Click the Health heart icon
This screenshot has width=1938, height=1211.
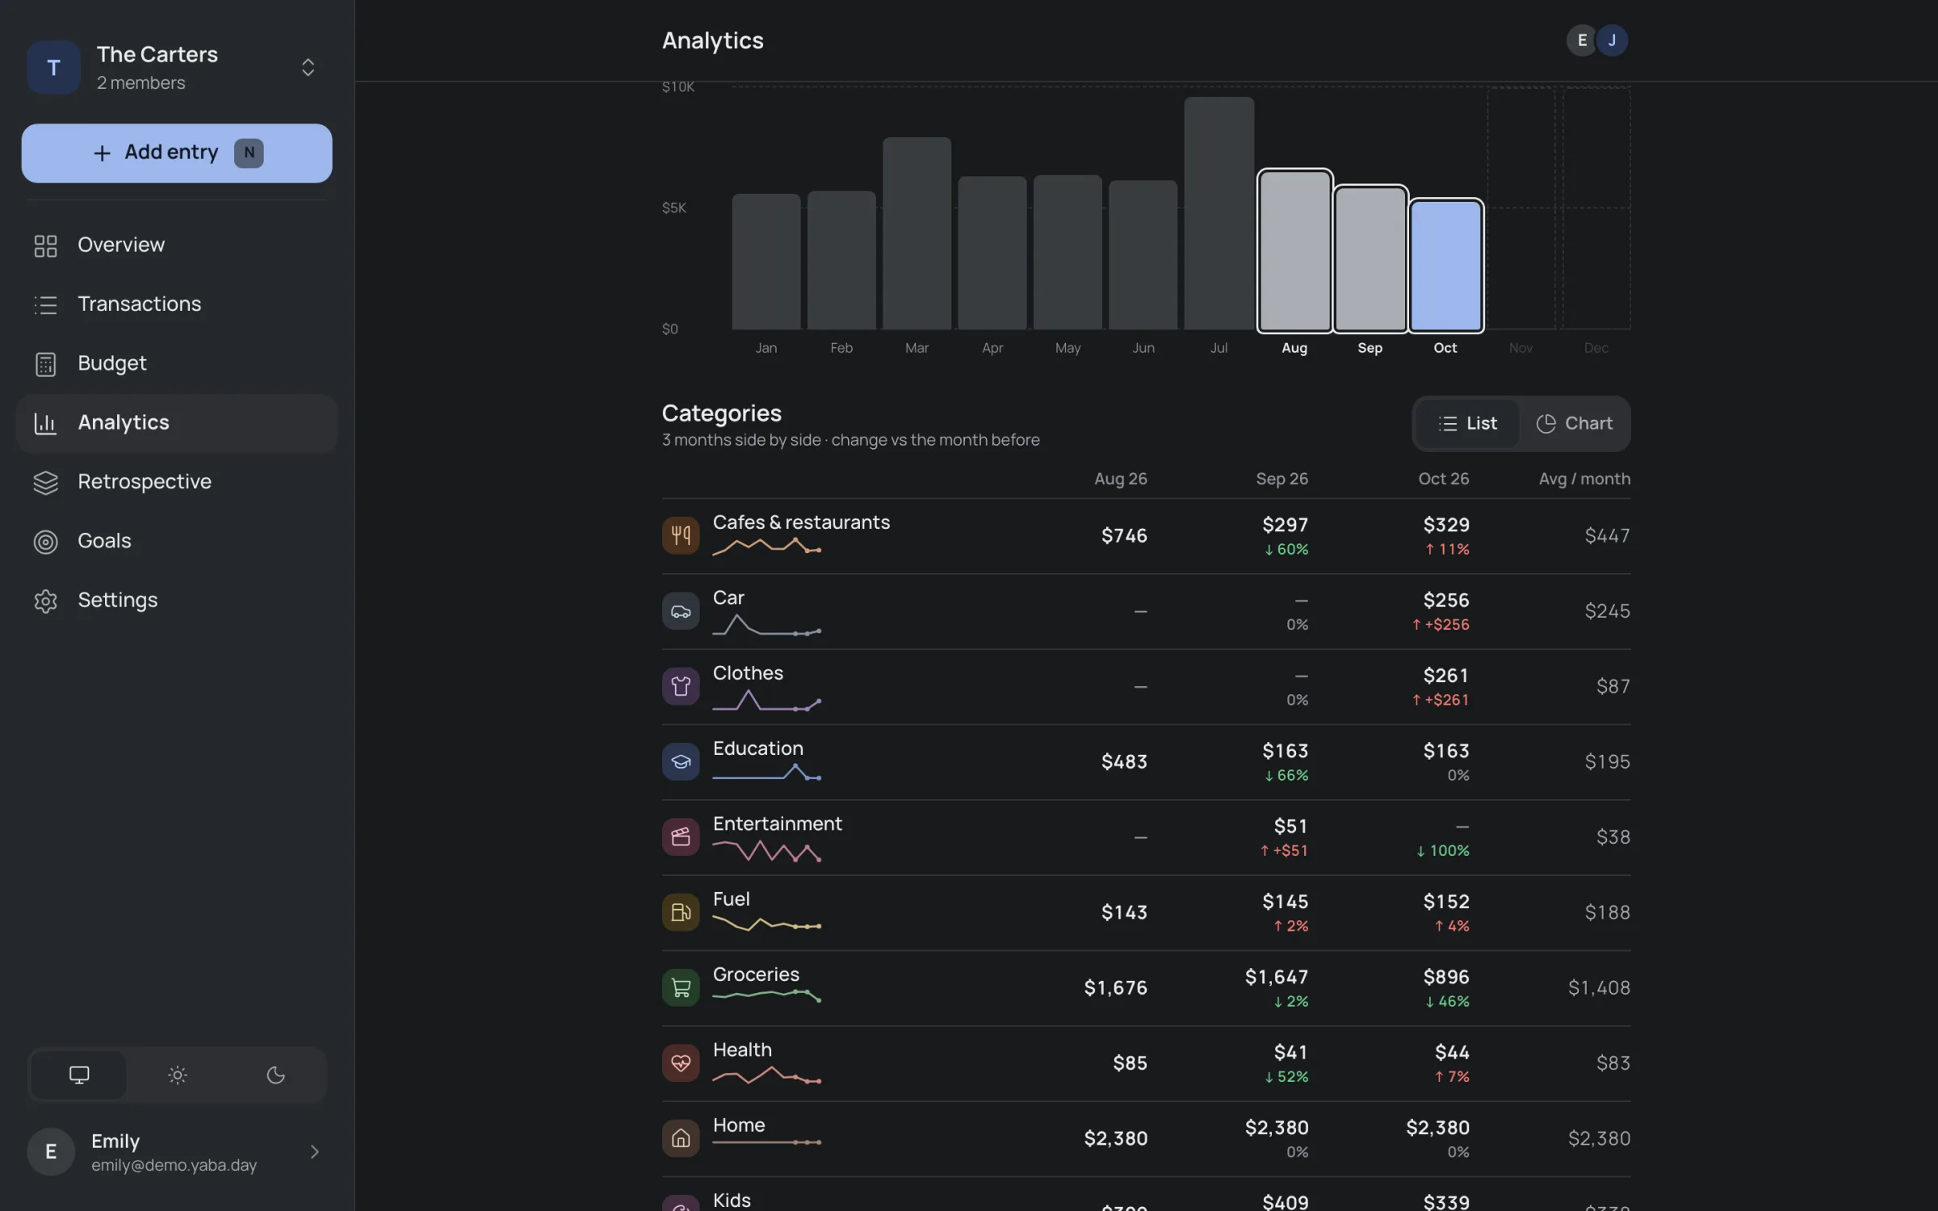(681, 1063)
